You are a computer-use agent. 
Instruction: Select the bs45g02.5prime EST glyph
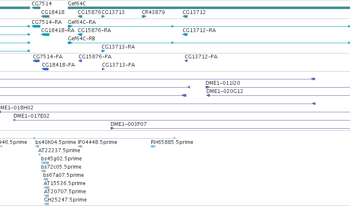click(x=45, y=163)
